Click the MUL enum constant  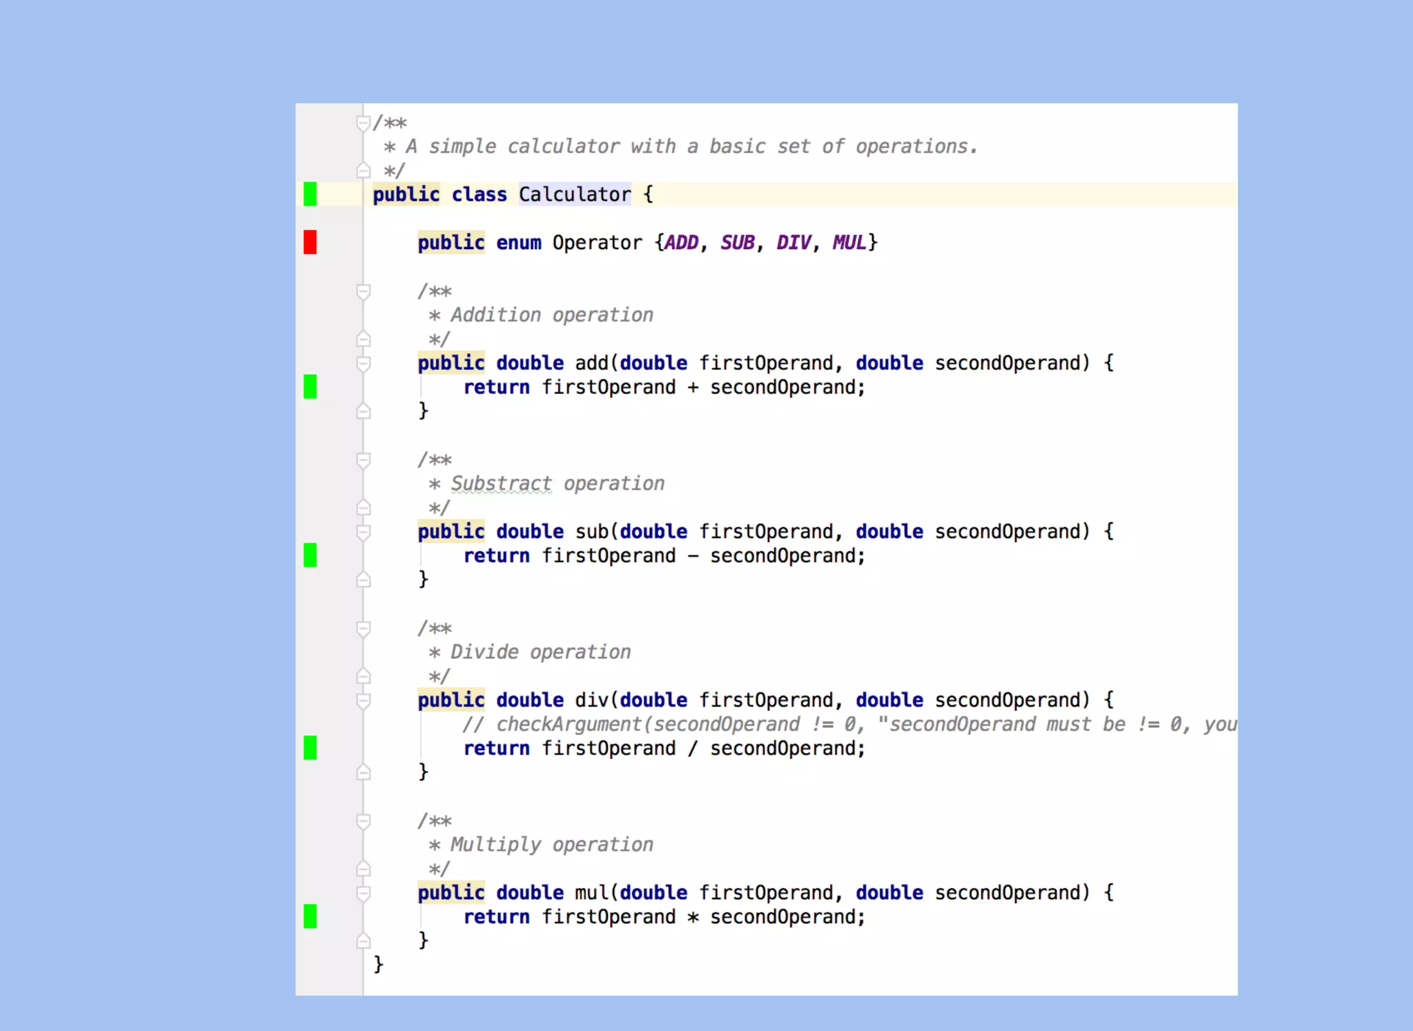pyautogui.click(x=849, y=243)
